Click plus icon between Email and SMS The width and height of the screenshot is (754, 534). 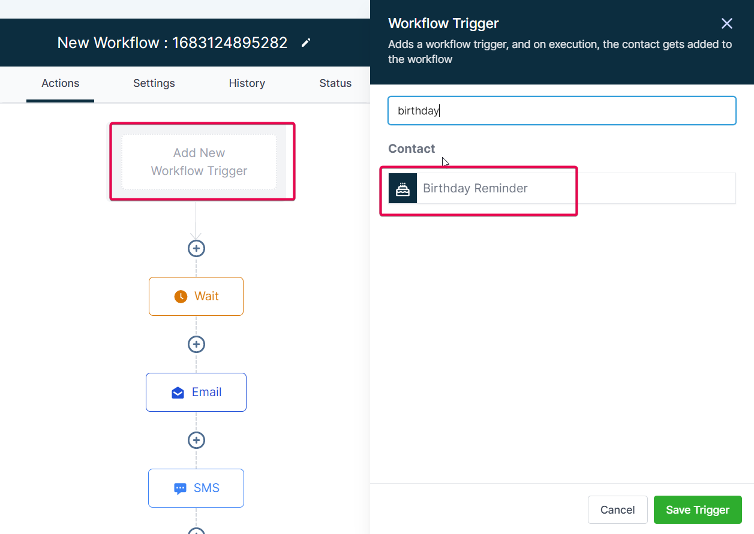pos(196,440)
